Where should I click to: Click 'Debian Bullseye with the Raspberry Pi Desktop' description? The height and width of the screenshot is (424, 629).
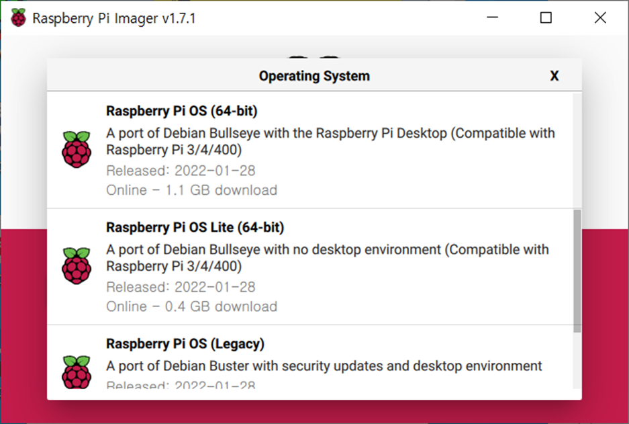(x=330, y=141)
